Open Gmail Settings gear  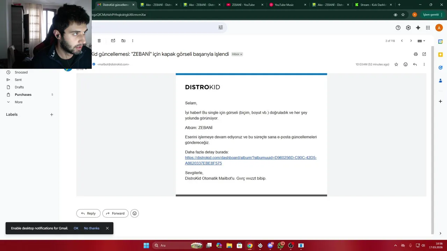[x=408, y=28]
